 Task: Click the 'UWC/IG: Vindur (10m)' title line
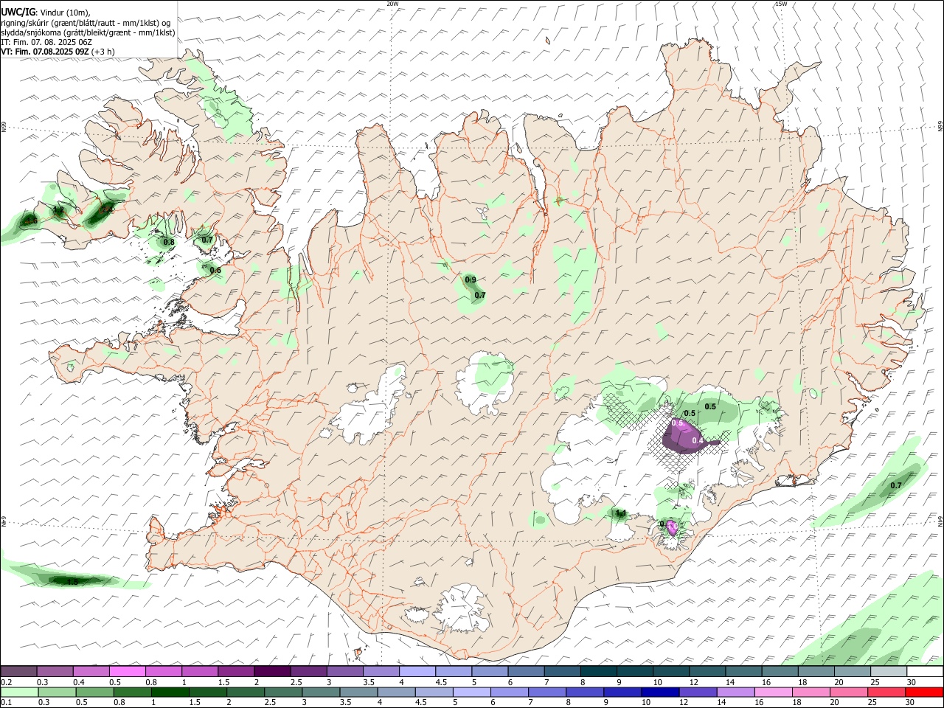tap(46, 13)
